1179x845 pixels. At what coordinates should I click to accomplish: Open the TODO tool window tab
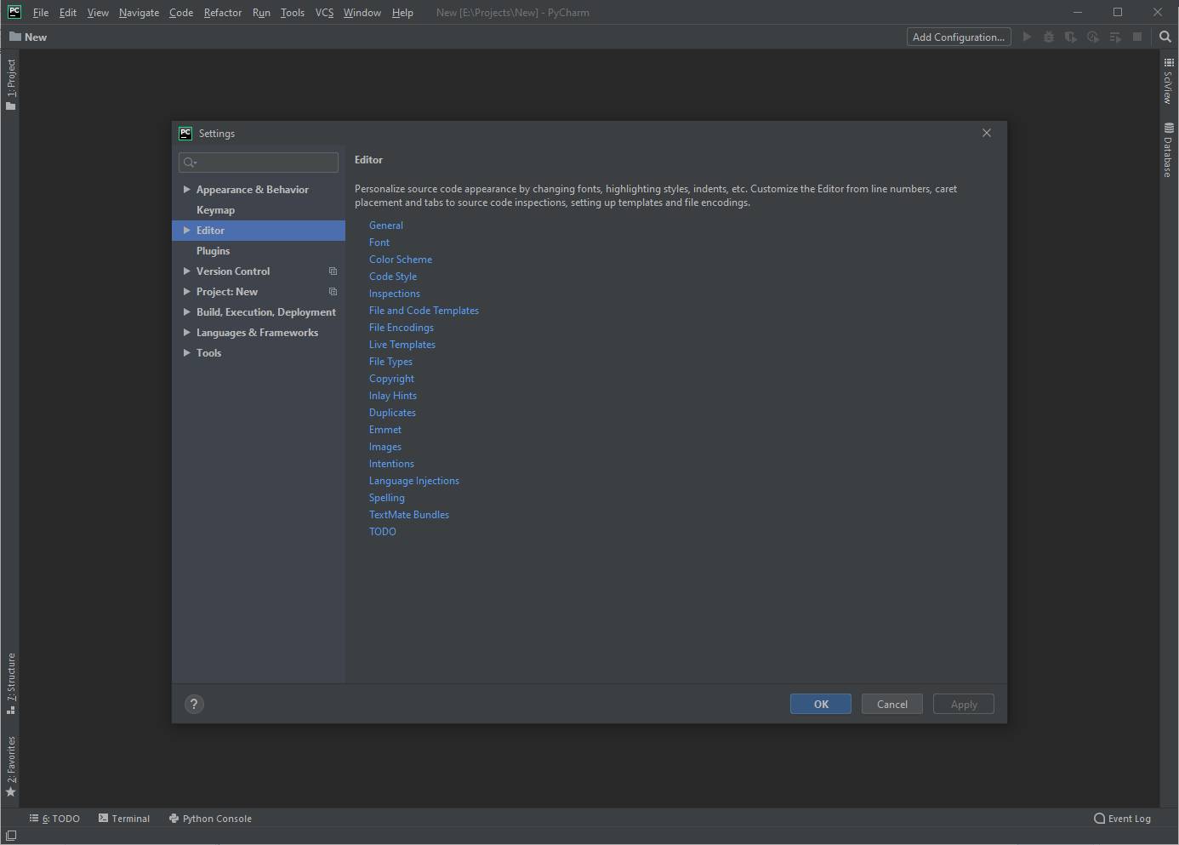pyautogui.click(x=54, y=819)
